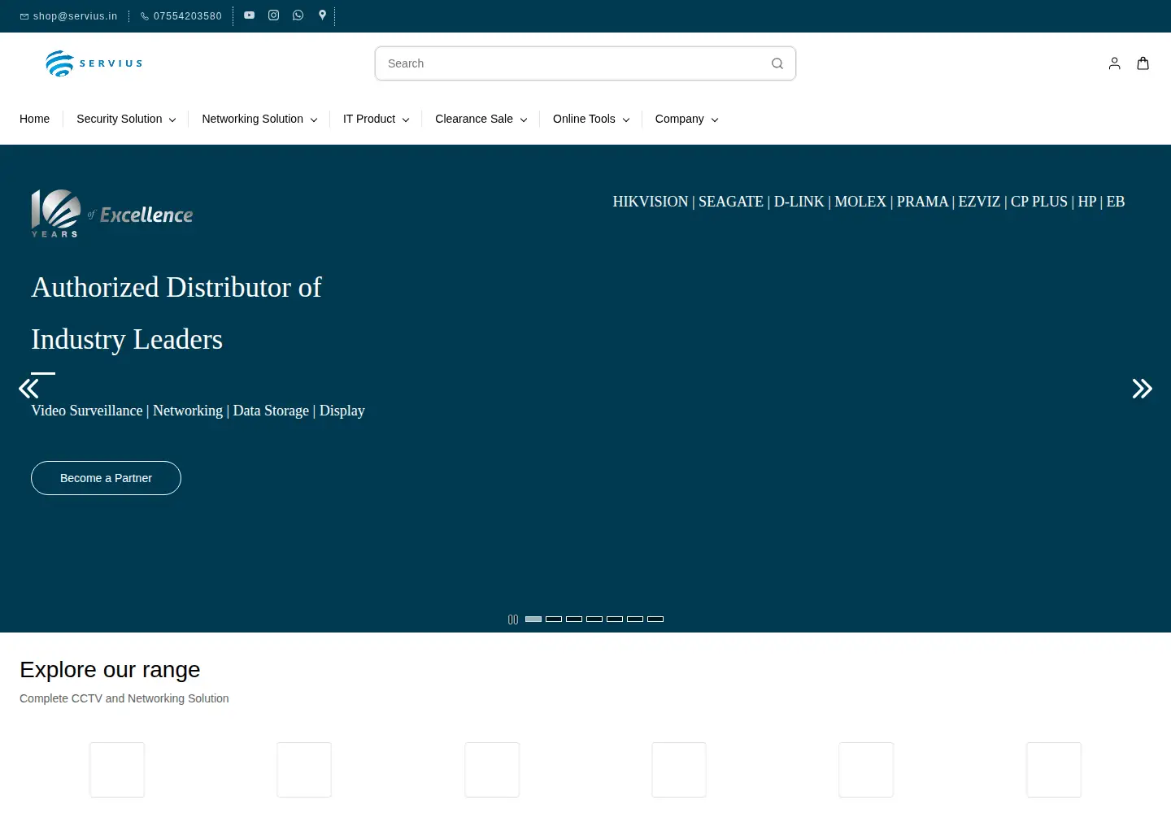1171x813 pixels.
Task: Go to previous slide with left double-arrow
Action: (28, 389)
